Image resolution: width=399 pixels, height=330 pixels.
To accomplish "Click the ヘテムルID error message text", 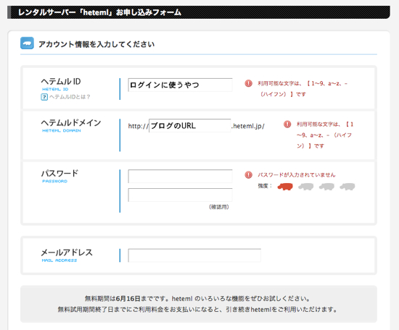I will point(303,89).
